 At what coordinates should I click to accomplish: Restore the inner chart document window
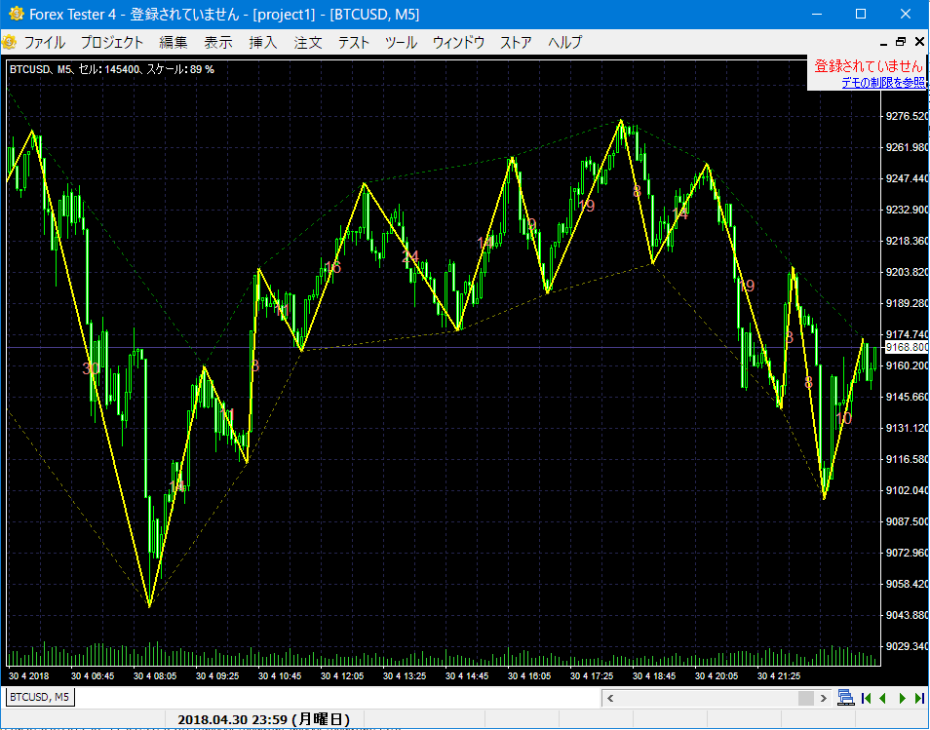coord(901,42)
